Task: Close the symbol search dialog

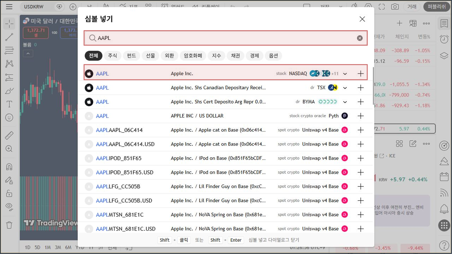Action: point(362,19)
